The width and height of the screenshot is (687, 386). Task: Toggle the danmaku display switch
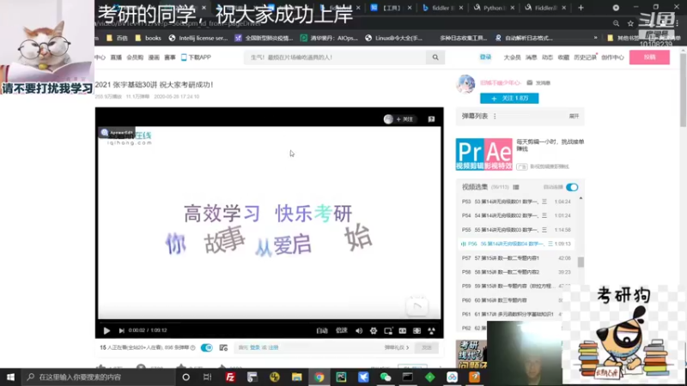tap(206, 347)
